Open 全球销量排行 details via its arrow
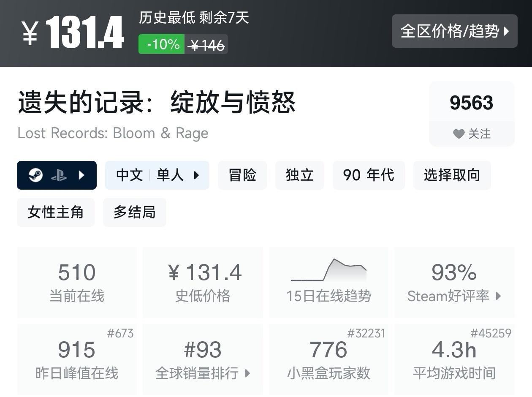 tap(247, 373)
